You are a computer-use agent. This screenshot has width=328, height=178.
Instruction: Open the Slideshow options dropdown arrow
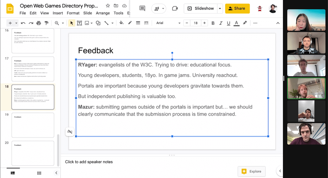(220, 8)
